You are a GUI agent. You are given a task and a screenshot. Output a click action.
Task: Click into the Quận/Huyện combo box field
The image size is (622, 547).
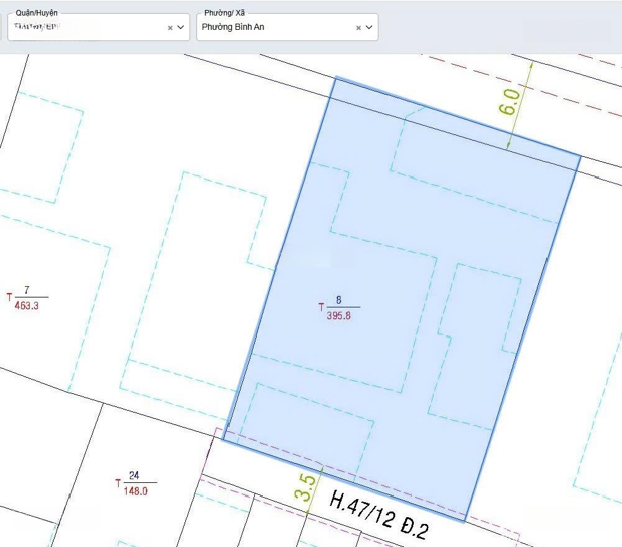(87, 27)
